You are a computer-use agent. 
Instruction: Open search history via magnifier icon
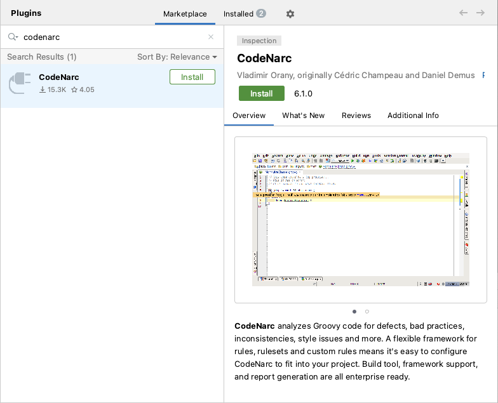tap(13, 37)
